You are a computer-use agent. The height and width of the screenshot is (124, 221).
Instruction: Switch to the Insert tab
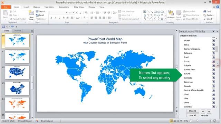tap(26, 7)
